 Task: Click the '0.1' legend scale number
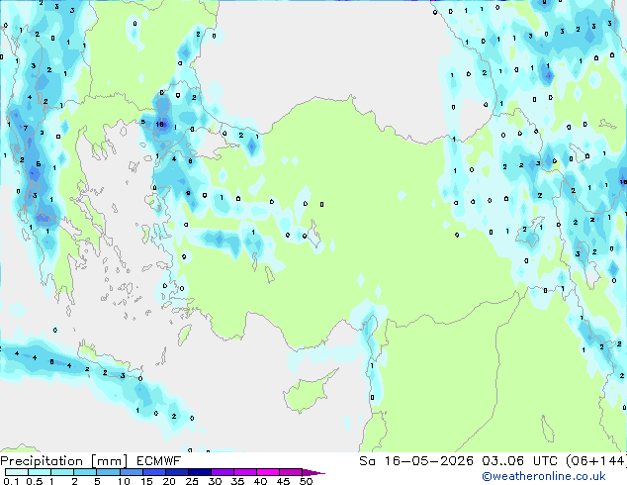11,481
